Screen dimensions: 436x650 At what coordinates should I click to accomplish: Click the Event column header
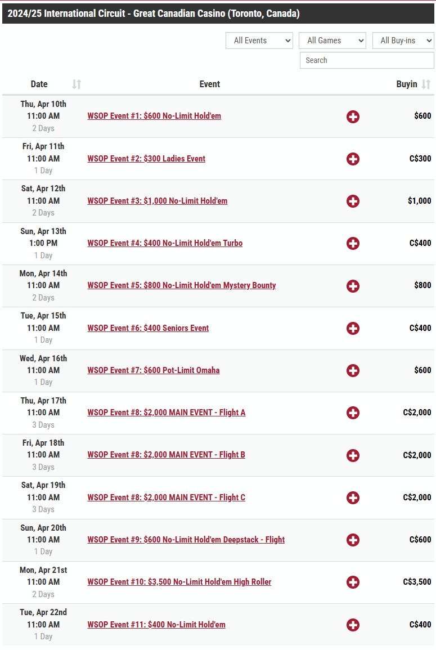point(210,84)
